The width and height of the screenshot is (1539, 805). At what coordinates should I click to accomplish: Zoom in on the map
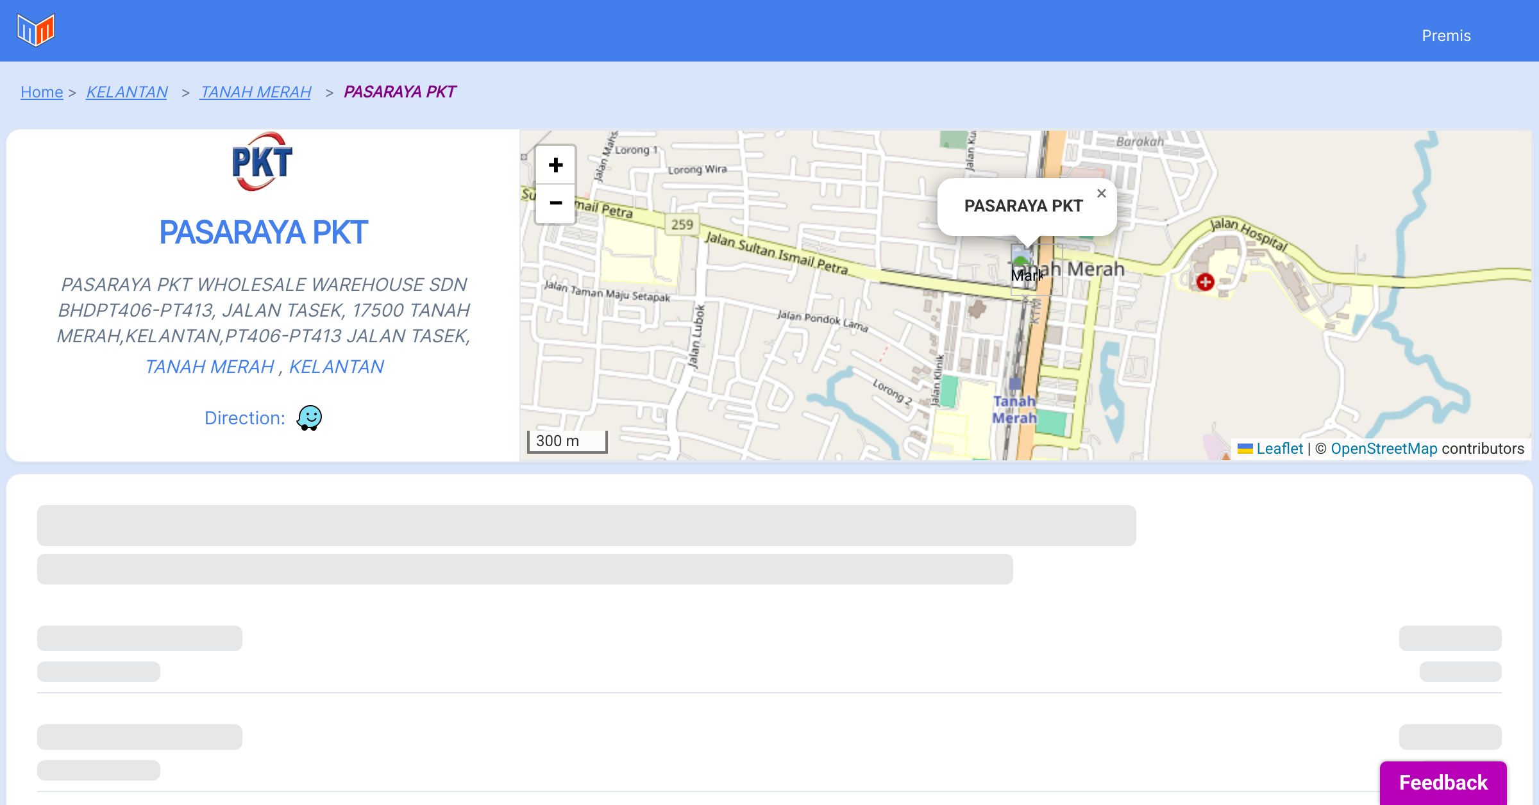pos(555,165)
